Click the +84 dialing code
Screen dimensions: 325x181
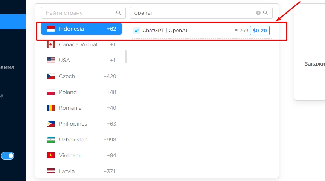pos(111,155)
